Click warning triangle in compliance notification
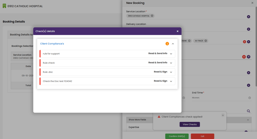This screenshot has width=257, height=139. (x=159, y=117)
